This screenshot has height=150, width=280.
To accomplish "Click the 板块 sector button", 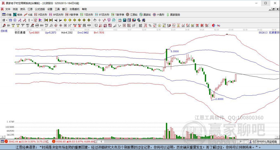I will click(18, 15).
